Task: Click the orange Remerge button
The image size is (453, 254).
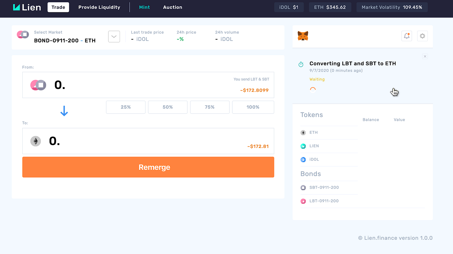Action: click(148, 167)
